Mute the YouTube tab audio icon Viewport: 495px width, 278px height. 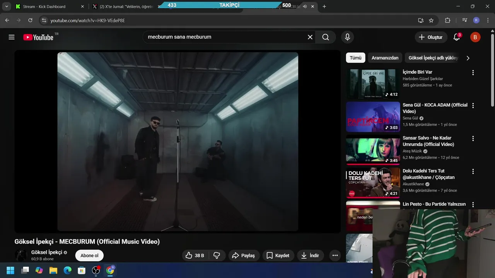pos(305,7)
